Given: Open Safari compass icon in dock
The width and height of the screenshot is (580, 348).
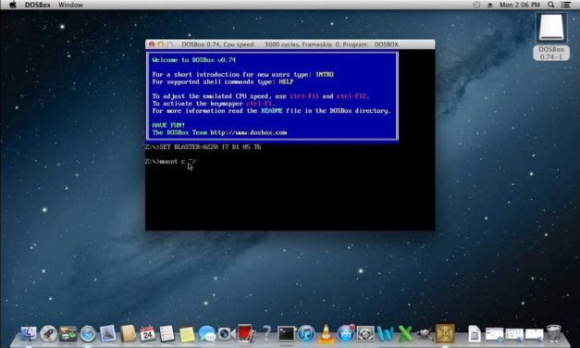Looking at the screenshot, I should (88, 333).
